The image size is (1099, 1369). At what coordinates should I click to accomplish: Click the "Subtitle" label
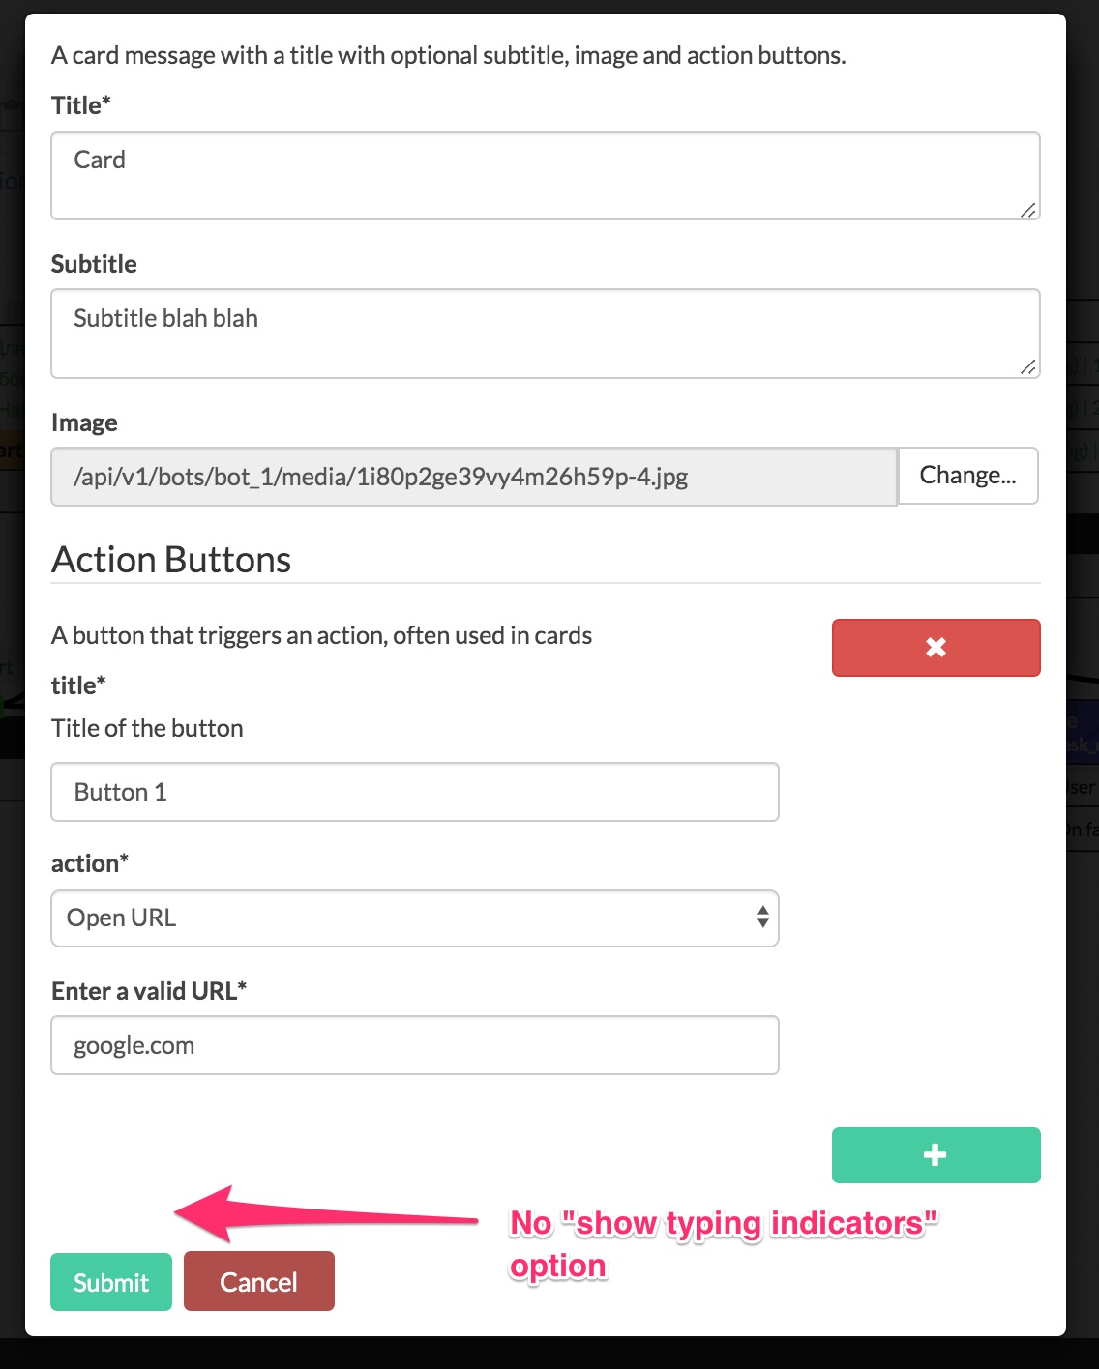pos(94,264)
